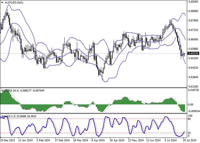The image size is (200, 143).
Task: Click the MACD 0.00 zero level label
Action: click(191, 105)
